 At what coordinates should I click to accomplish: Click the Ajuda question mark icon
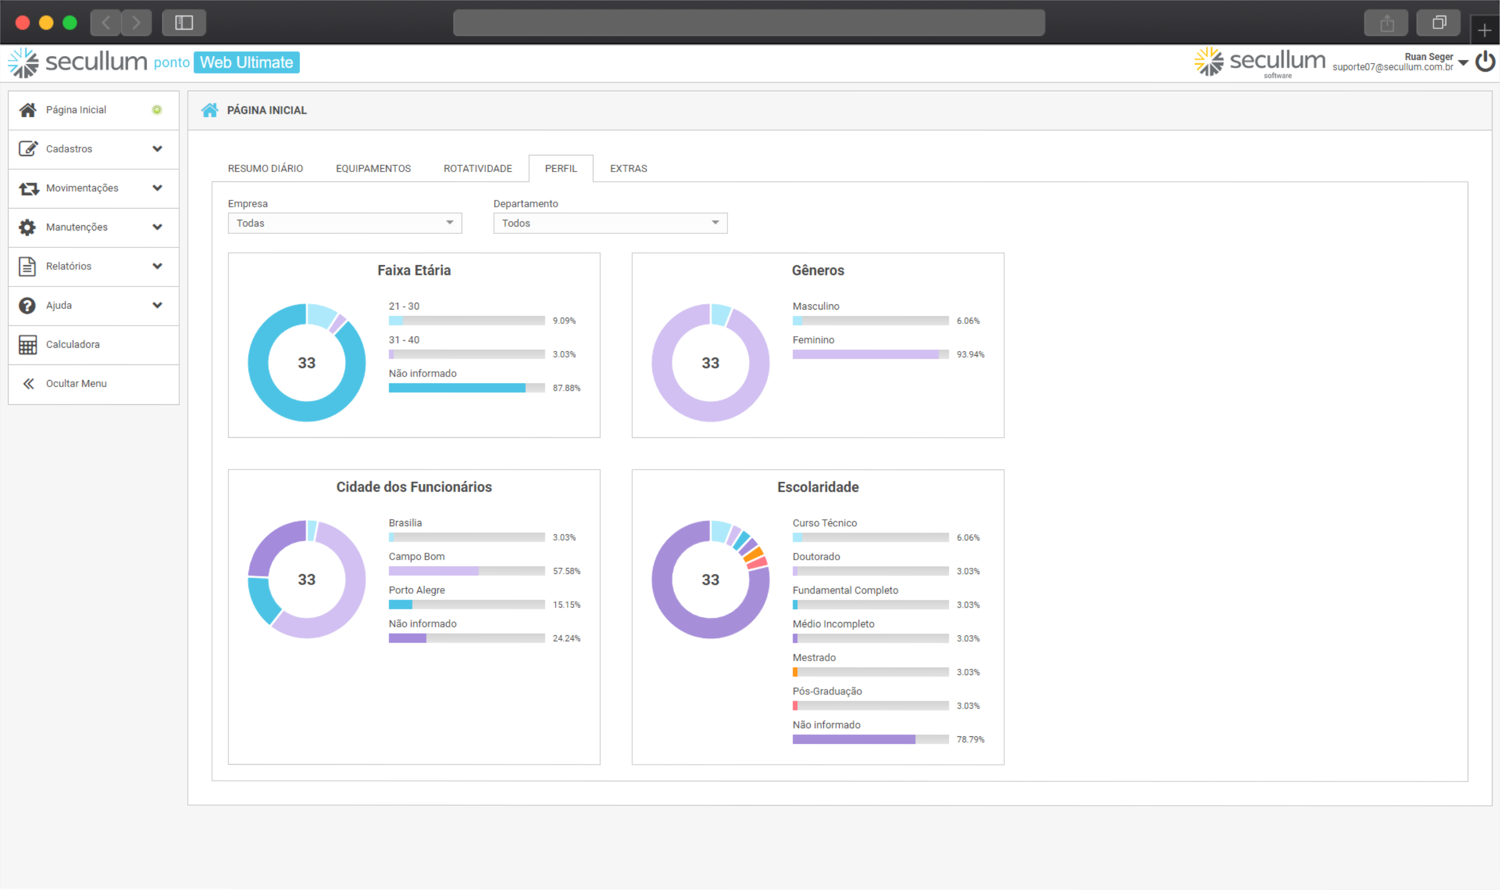(x=28, y=306)
